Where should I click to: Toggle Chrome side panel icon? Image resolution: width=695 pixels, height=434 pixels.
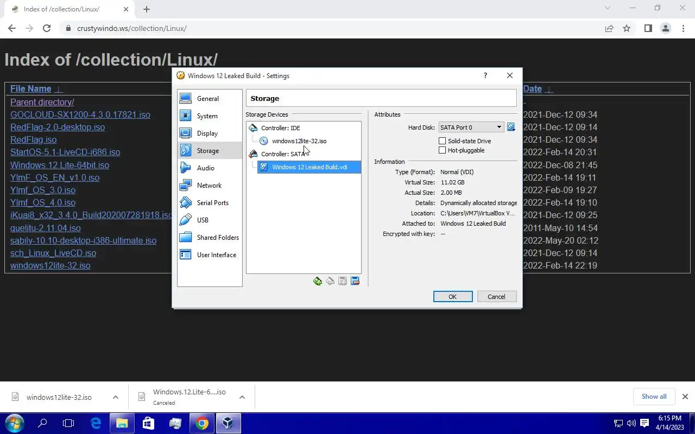(x=648, y=28)
